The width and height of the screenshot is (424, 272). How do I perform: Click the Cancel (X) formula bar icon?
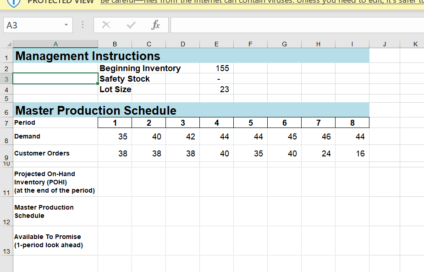point(106,25)
